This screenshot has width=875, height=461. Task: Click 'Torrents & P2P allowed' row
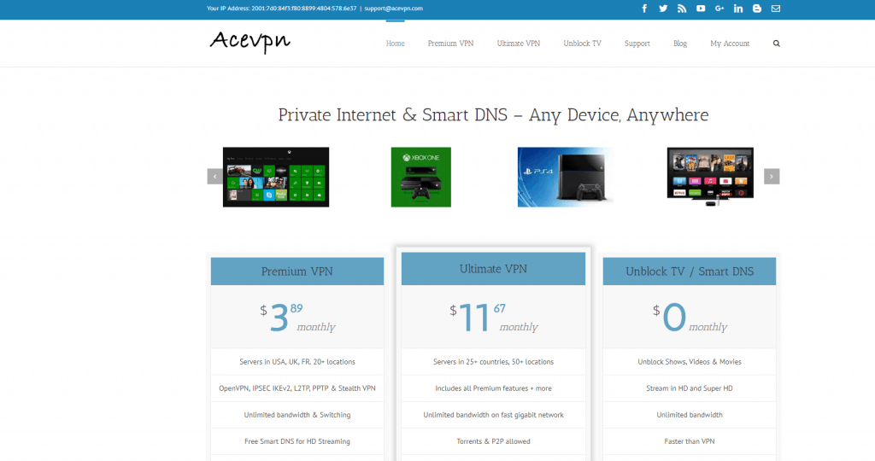(493, 441)
